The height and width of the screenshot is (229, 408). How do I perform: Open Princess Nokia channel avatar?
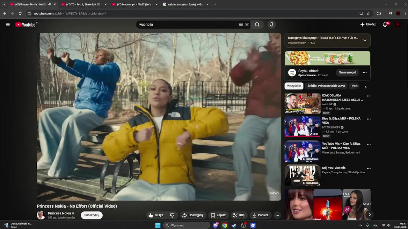(41, 215)
